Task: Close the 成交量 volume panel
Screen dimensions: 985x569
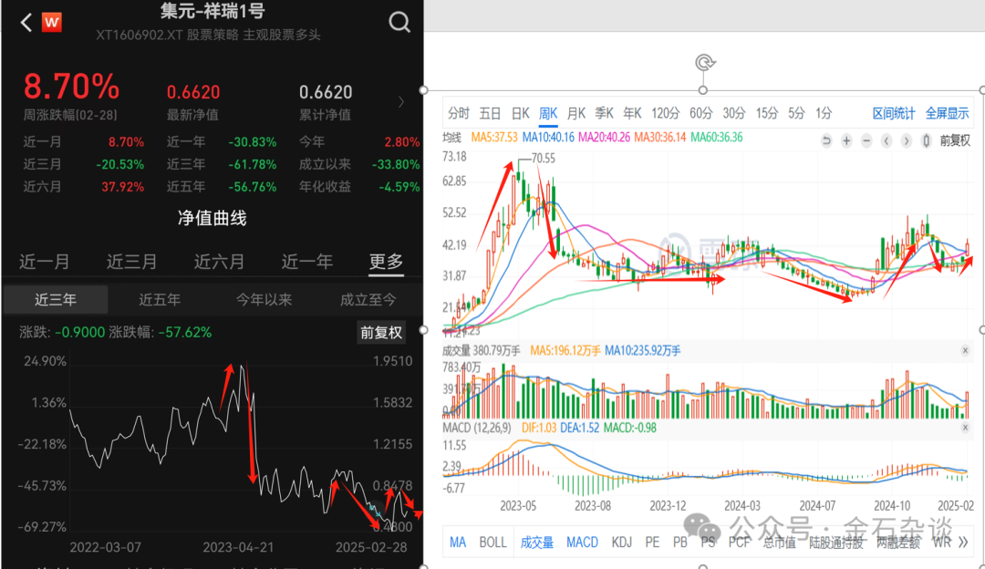Action: point(966,350)
